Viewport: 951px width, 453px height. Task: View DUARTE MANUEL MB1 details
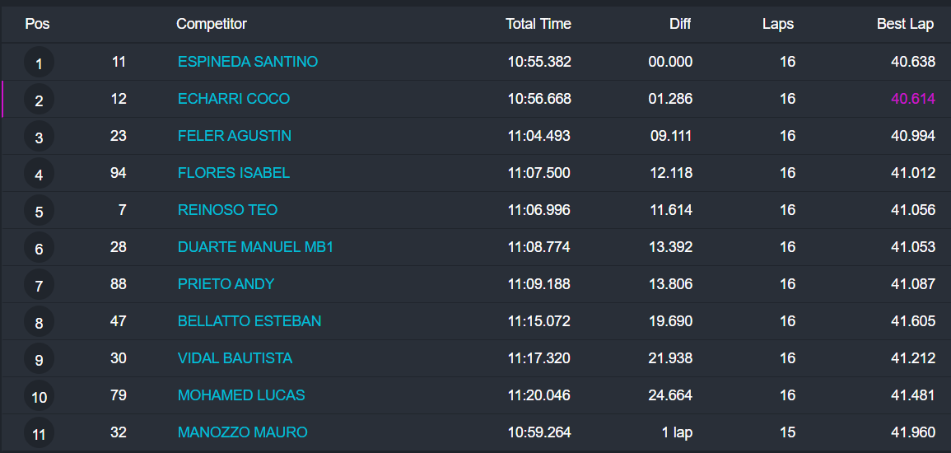[255, 247]
